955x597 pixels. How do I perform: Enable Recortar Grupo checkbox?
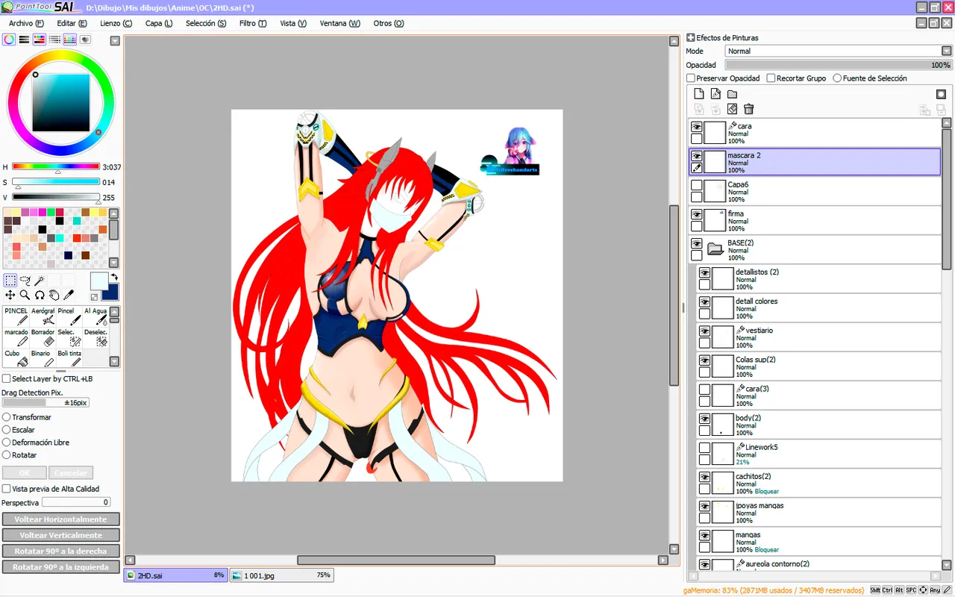[x=771, y=78]
